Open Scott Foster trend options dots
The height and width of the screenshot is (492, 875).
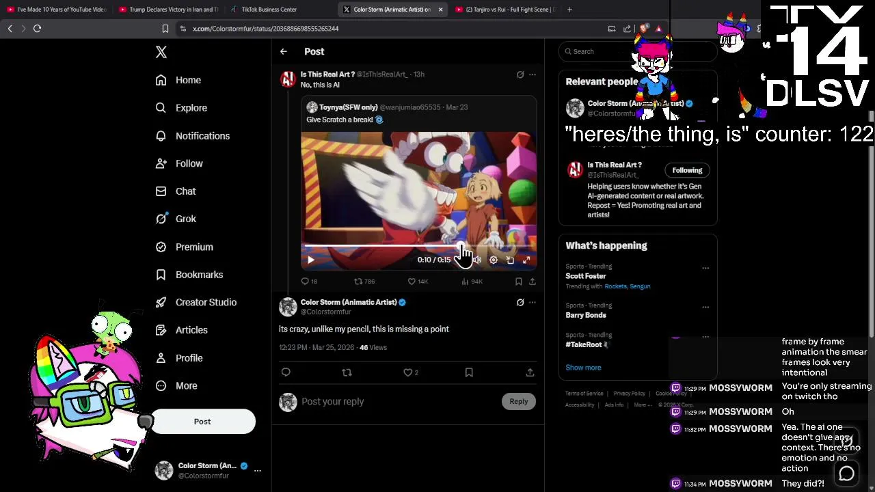[705, 268]
